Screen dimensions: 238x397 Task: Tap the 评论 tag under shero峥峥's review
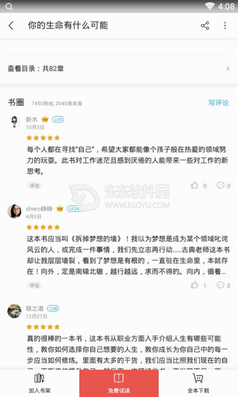coord(35,285)
